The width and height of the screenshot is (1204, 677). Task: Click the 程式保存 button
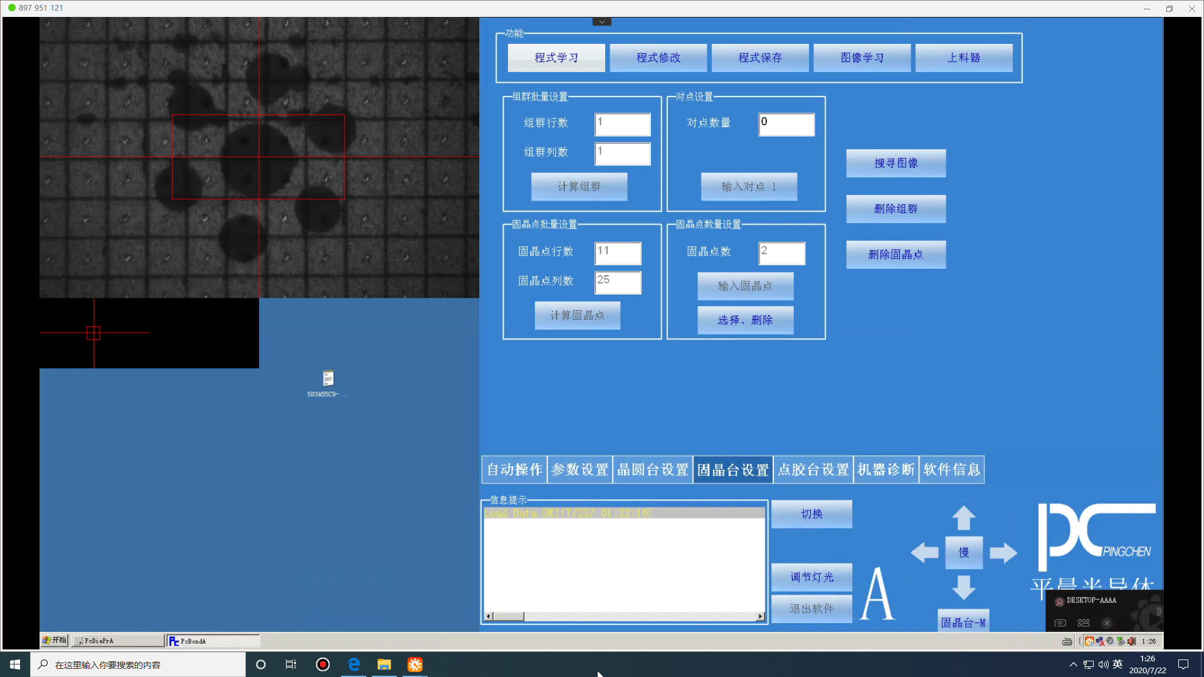(760, 58)
